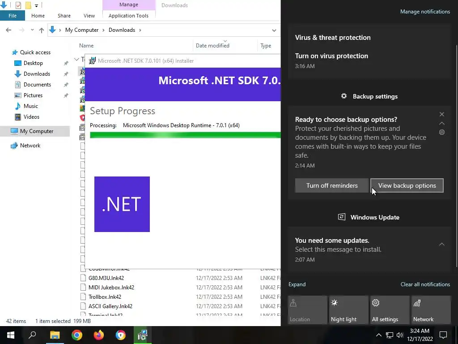Click pin icon next to Desktop
Image resolution: width=458 pixels, height=344 pixels.
pos(66,63)
